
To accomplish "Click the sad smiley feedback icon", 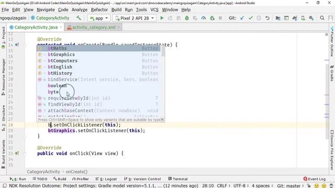I will coord(324,186).
